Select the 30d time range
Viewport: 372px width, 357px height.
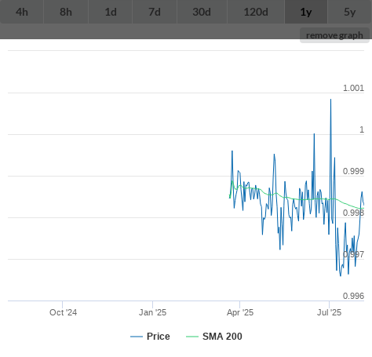[202, 12]
